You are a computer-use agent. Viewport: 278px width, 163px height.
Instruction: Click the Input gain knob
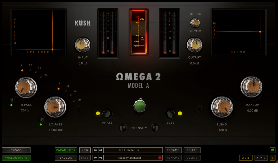click(x=83, y=45)
